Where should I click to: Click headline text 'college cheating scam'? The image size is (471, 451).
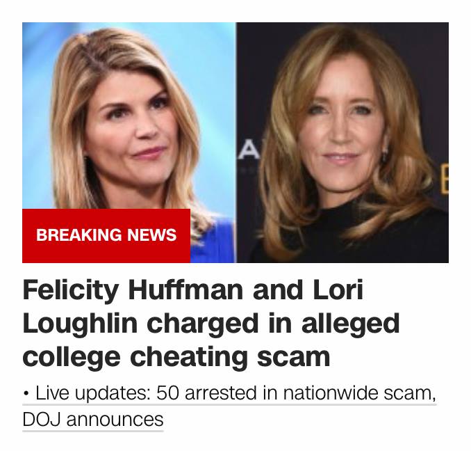[x=176, y=358]
